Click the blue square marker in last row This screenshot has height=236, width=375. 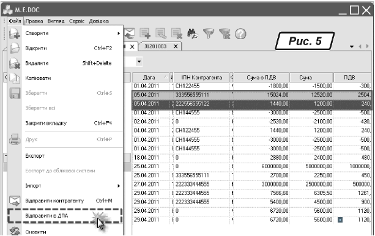click(x=340, y=219)
